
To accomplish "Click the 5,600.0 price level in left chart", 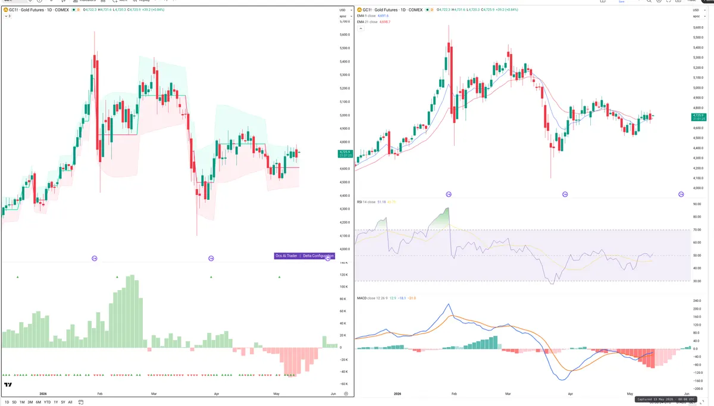I will pyautogui.click(x=345, y=35).
